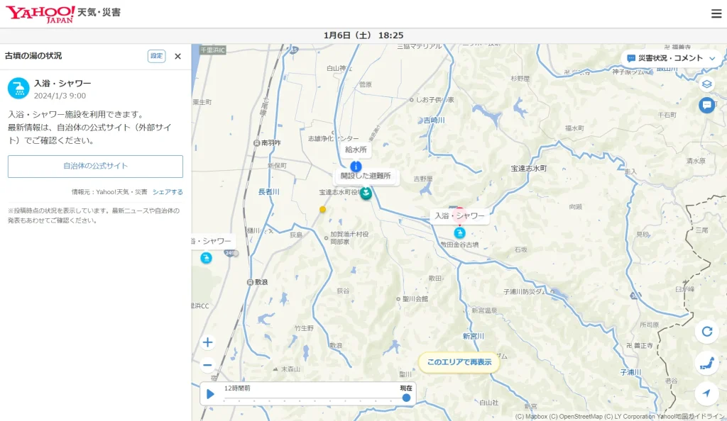Click the シェアする link

[168, 192]
